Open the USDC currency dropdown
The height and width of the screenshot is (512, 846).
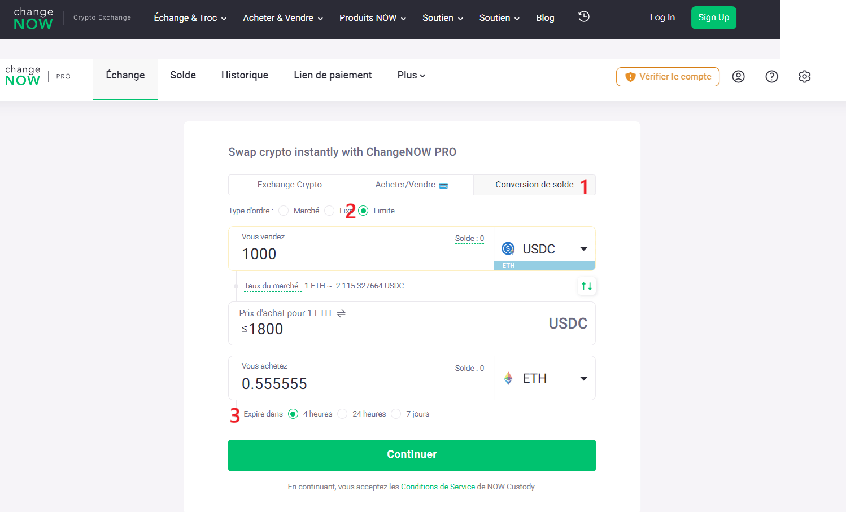(x=544, y=249)
